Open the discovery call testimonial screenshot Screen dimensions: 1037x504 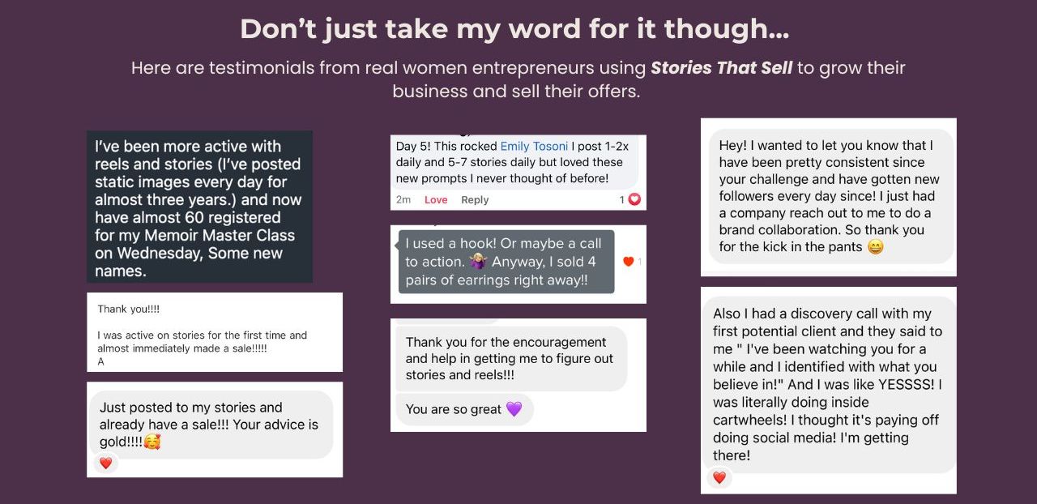[829, 390]
